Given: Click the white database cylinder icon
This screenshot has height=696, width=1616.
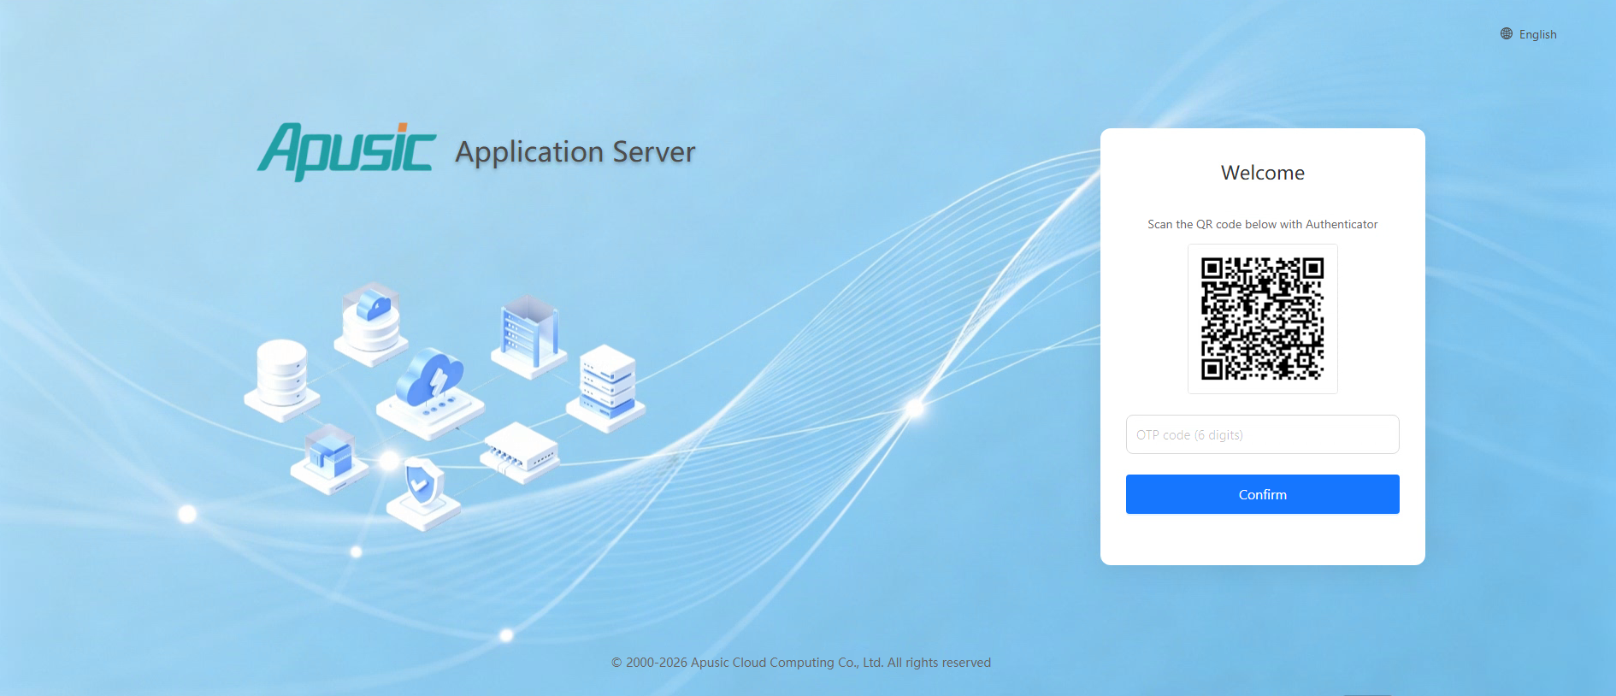Looking at the screenshot, I should [x=282, y=380].
